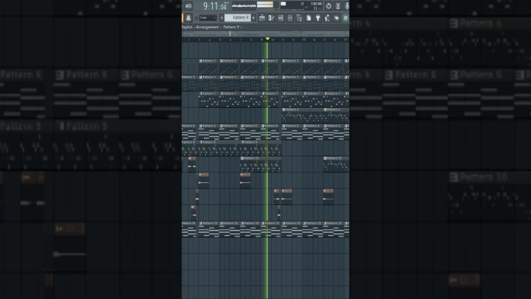
Task: Click the Pattern 9 breadcrumb
Action: click(231, 27)
